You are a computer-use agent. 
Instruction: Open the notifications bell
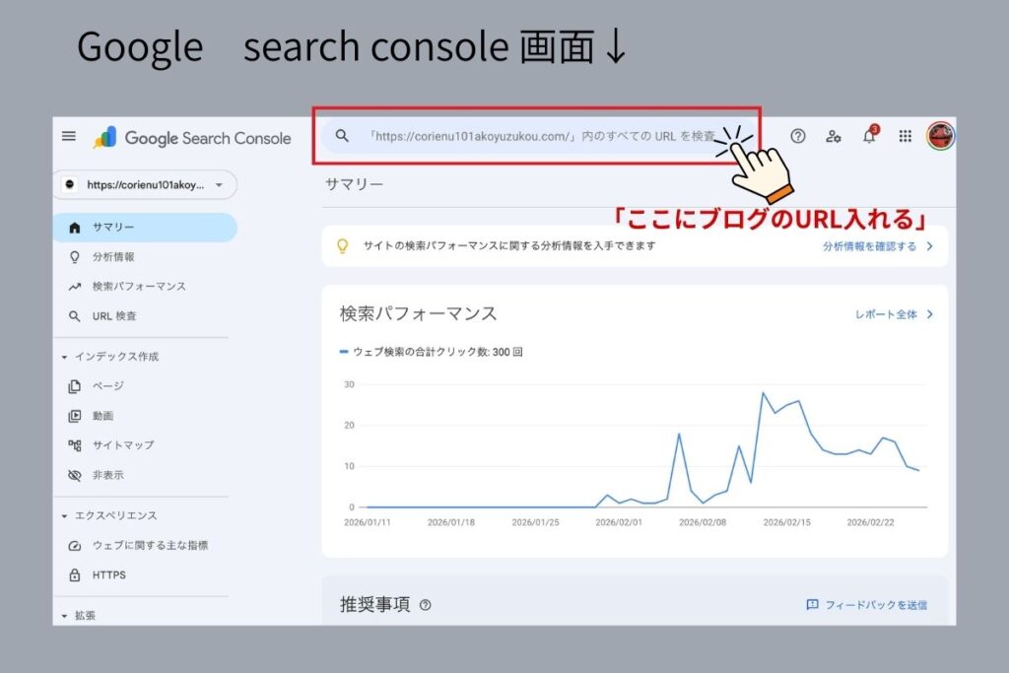tap(869, 136)
